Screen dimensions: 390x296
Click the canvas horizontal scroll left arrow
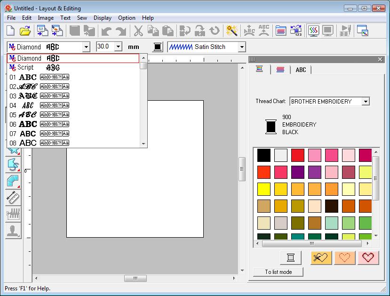(36, 278)
